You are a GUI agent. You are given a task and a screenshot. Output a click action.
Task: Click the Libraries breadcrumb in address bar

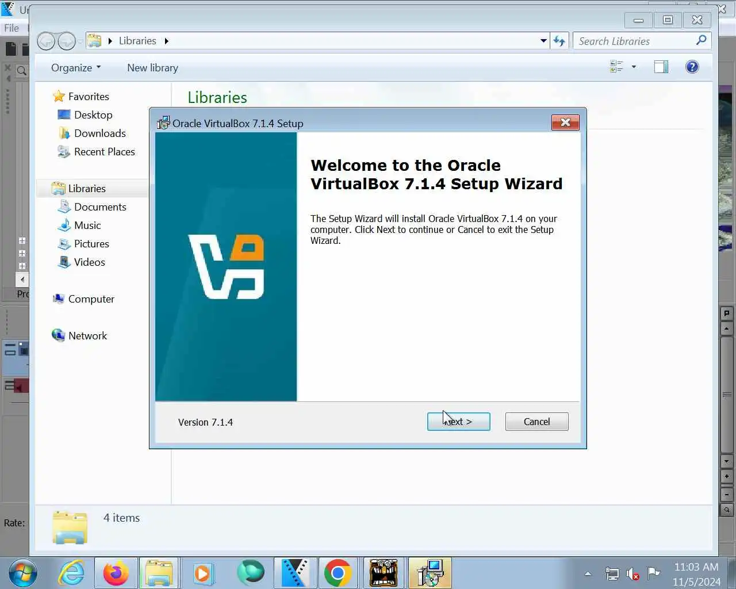[x=137, y=41]
